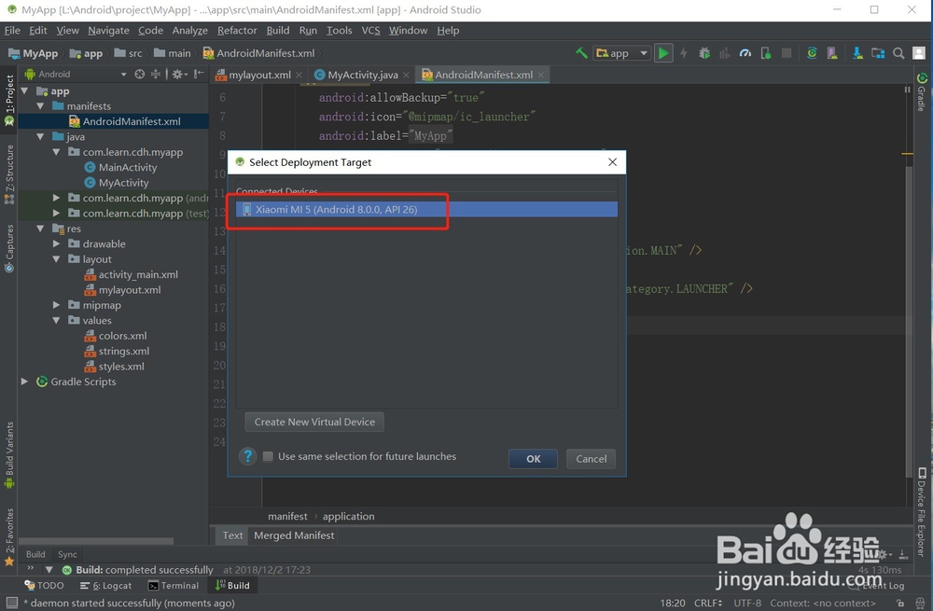Switch to the Sync tab in the Build panel

pyautogui.click(x=67, y=554)
